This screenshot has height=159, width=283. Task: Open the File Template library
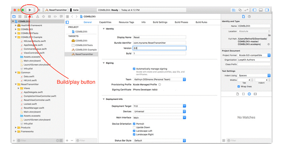pos(238,94)
